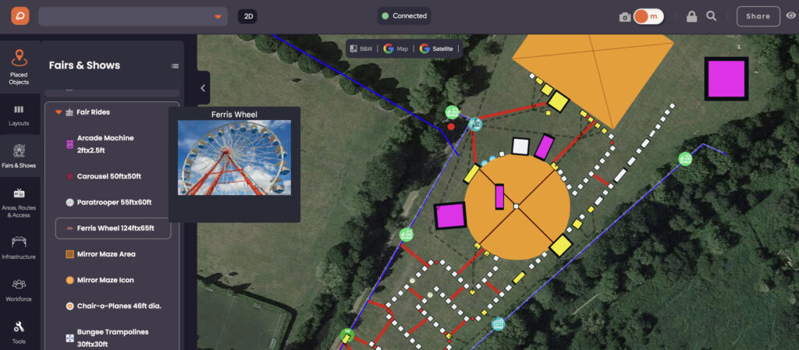Select Paratrooper 55ftx60ft item

[x=112, y=203]
